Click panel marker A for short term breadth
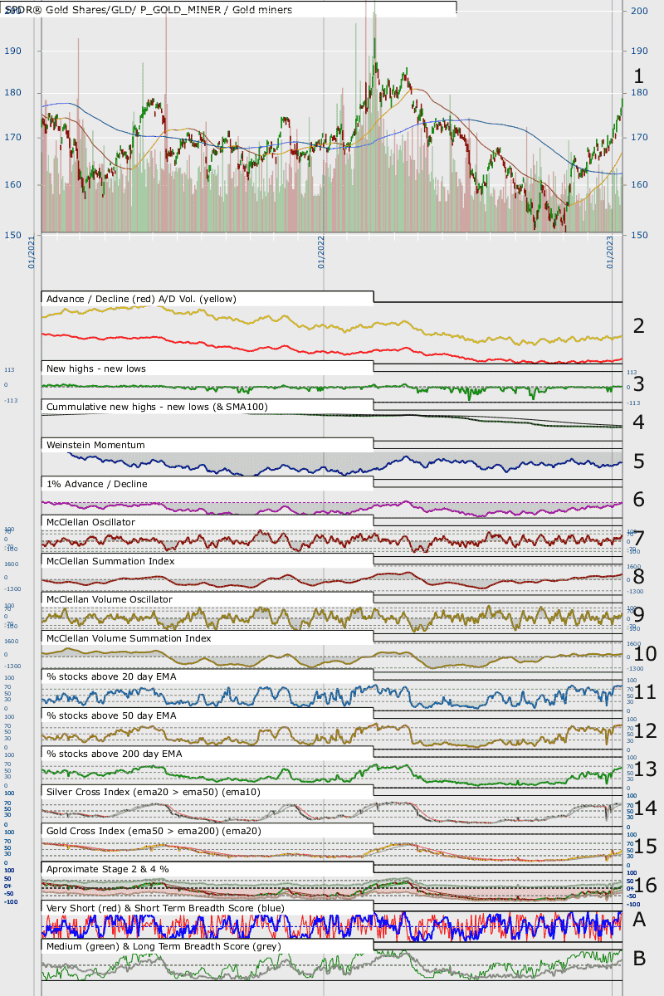This screenshot has height=996, width=664. (x=638, y=920)
